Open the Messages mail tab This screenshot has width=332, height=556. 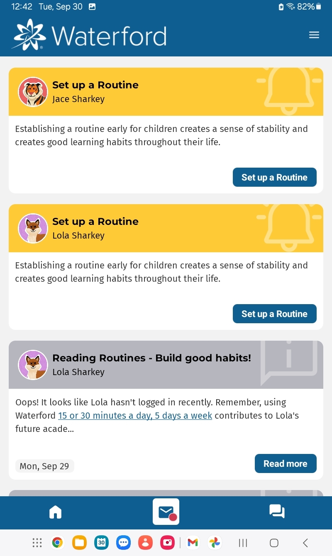pyautogui.click(x=166, y=512)
